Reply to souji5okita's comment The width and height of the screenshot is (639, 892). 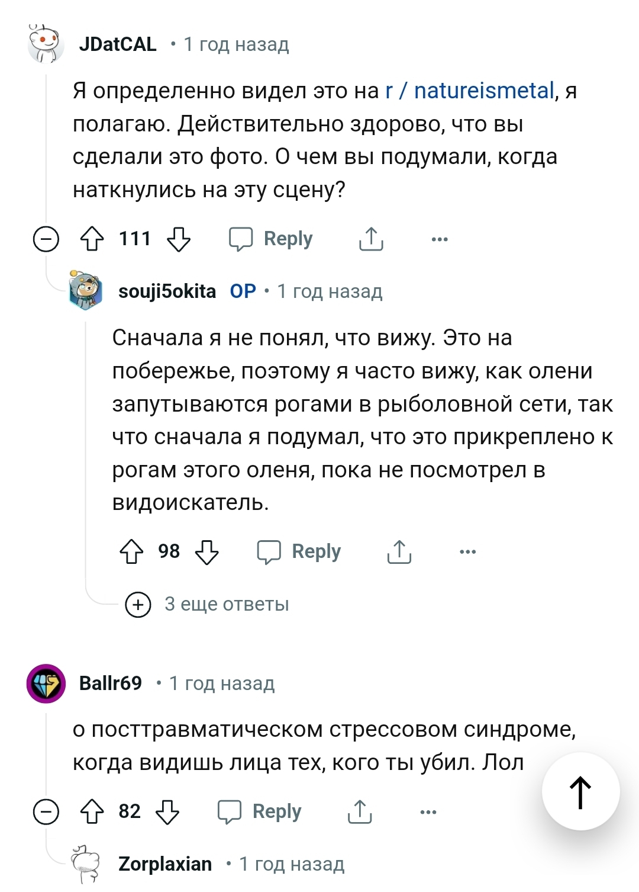299,552
